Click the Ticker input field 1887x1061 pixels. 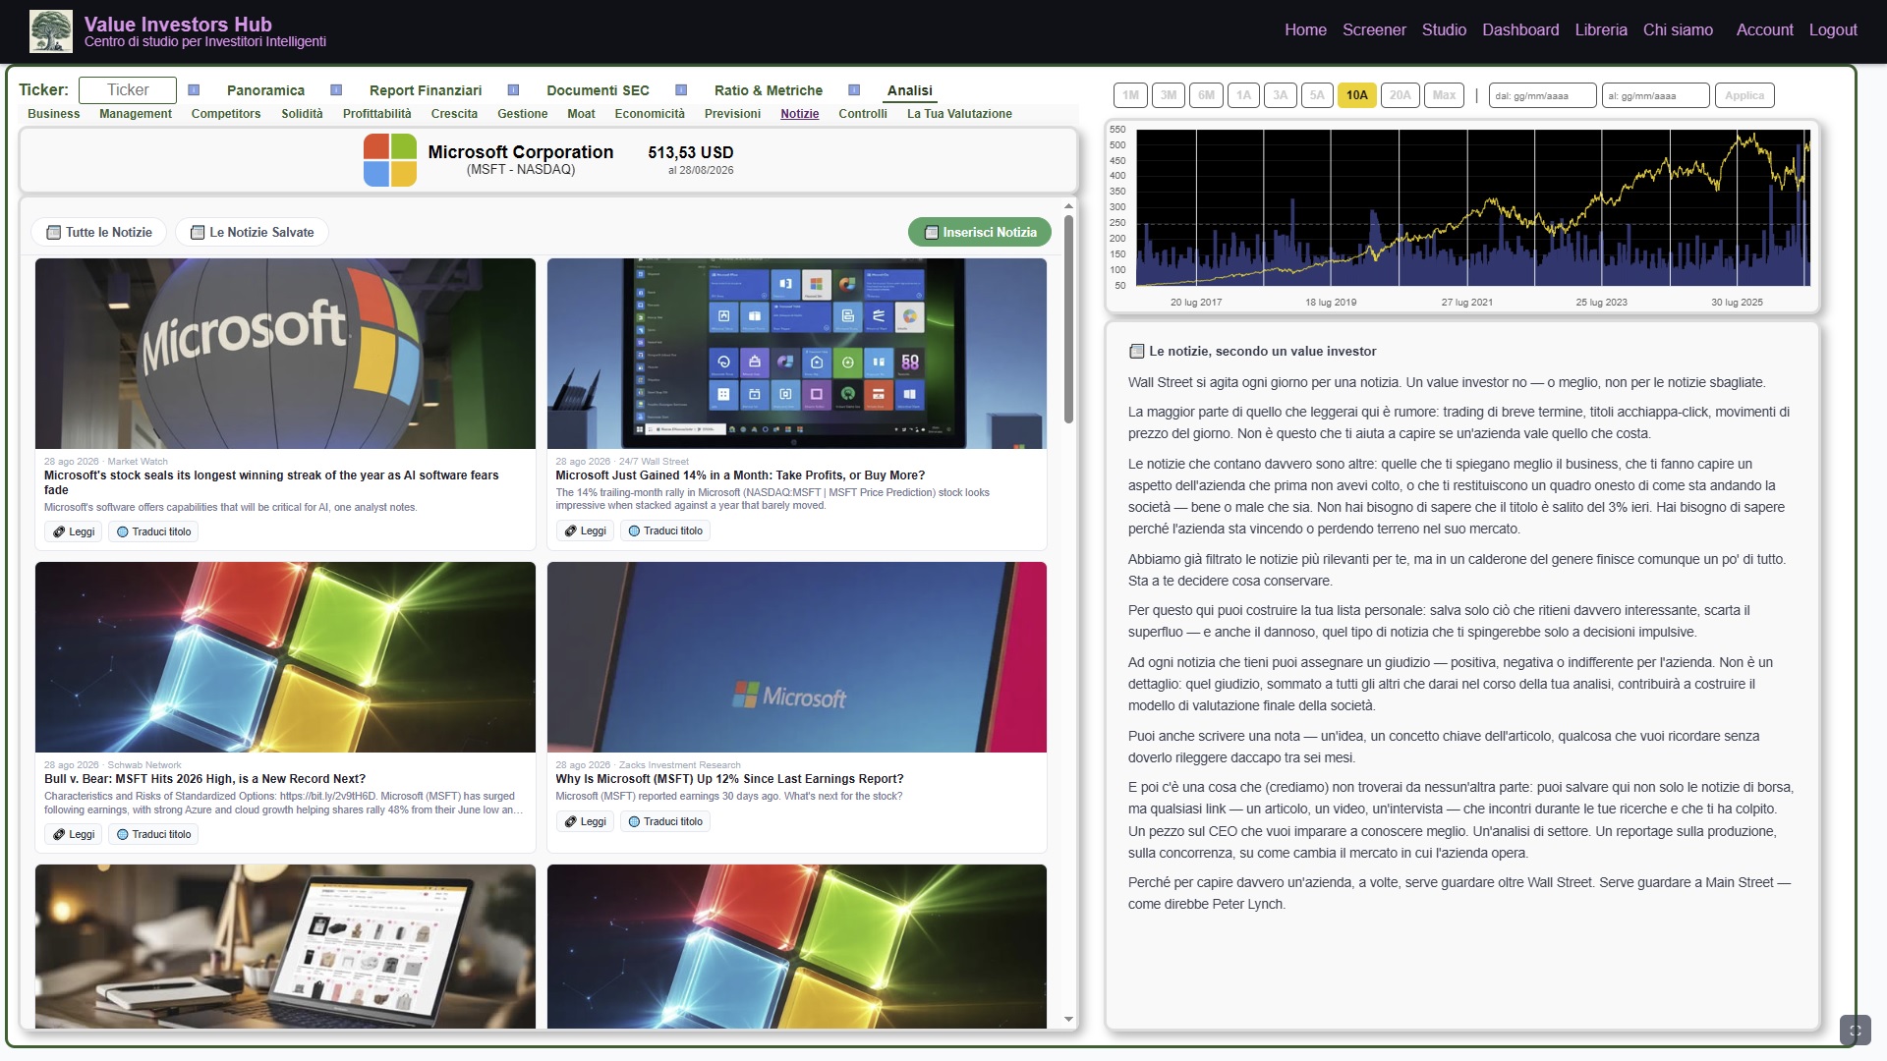128,90
